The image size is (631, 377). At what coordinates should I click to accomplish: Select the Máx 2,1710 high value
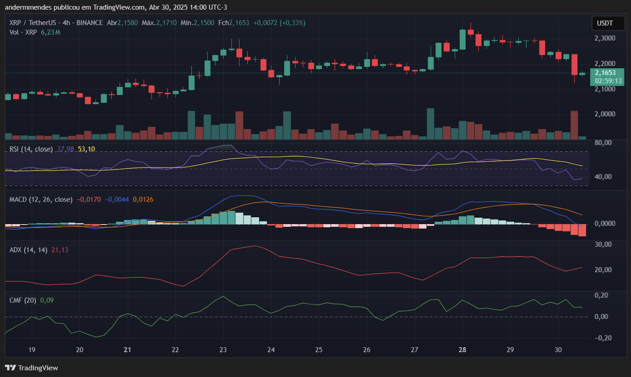coord(158,23)
